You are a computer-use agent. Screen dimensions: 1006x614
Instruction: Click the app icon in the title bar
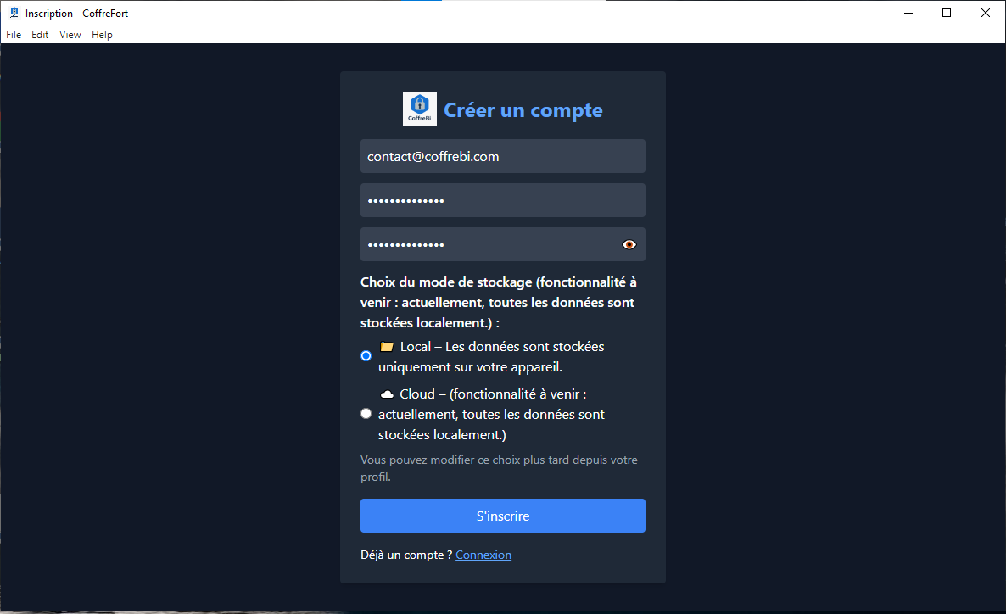click(x=14, y=13)
